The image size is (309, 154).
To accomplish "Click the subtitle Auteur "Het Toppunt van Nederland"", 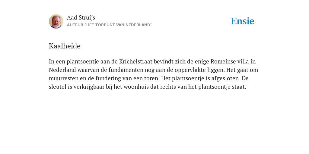I will pos(109,25).
